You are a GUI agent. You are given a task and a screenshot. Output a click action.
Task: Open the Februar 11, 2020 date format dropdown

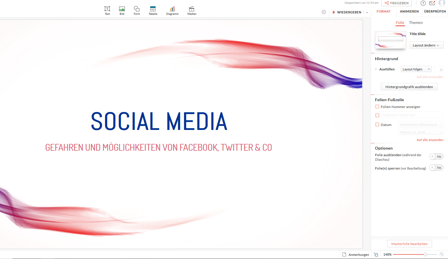pyautogui.click(x=421, y=132)
